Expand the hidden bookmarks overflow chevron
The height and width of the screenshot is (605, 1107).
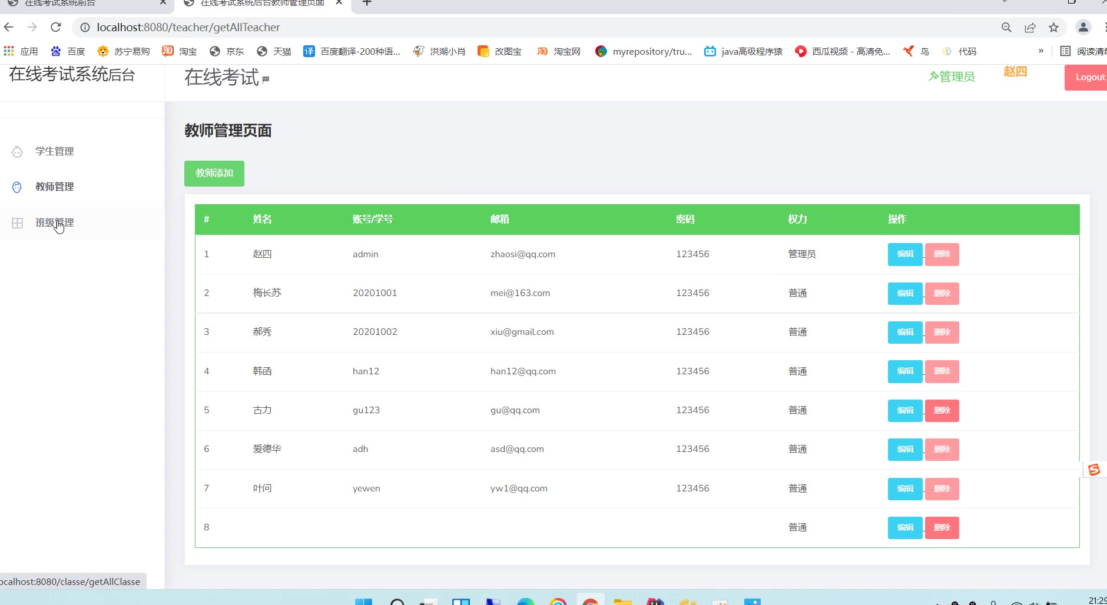pos(1040,51)
